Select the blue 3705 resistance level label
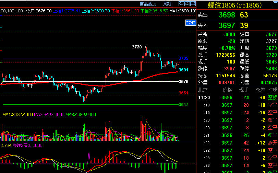The image size is (278, 173). (183, 58)
